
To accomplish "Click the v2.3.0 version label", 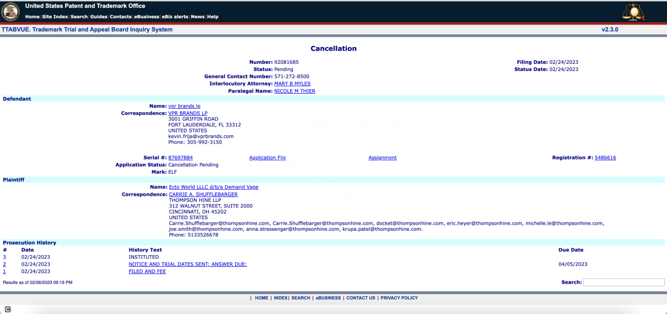I will pyautogui.click(x=610, y=29).
